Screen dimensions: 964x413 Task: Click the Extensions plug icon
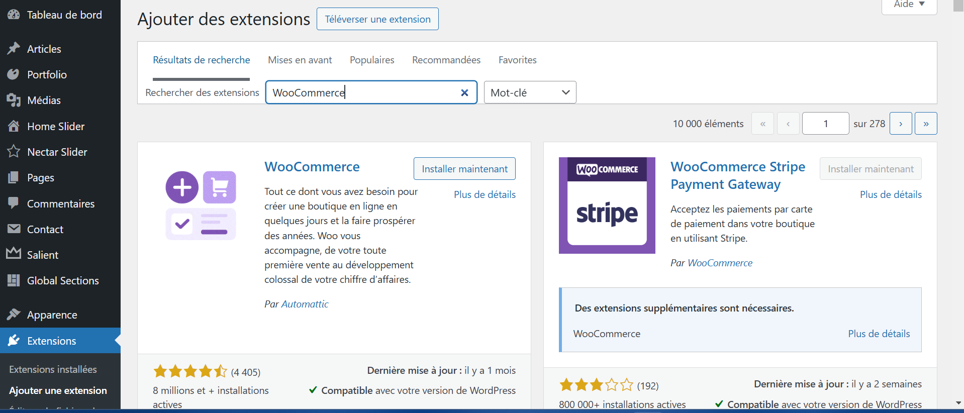click(14, 341)
